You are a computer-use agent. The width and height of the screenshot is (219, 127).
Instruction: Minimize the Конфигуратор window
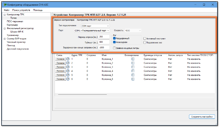point(196,5)
